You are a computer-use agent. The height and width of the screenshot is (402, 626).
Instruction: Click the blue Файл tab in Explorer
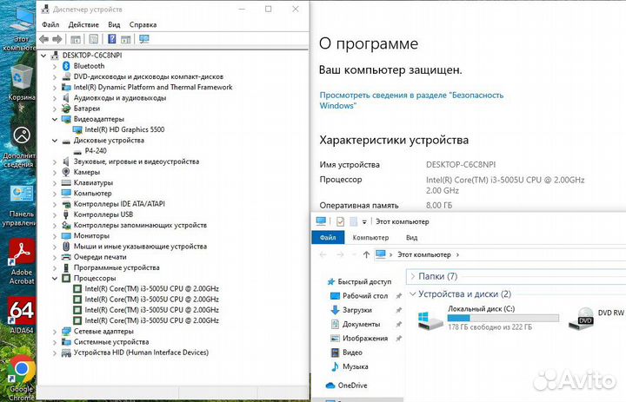coord(328,238)
